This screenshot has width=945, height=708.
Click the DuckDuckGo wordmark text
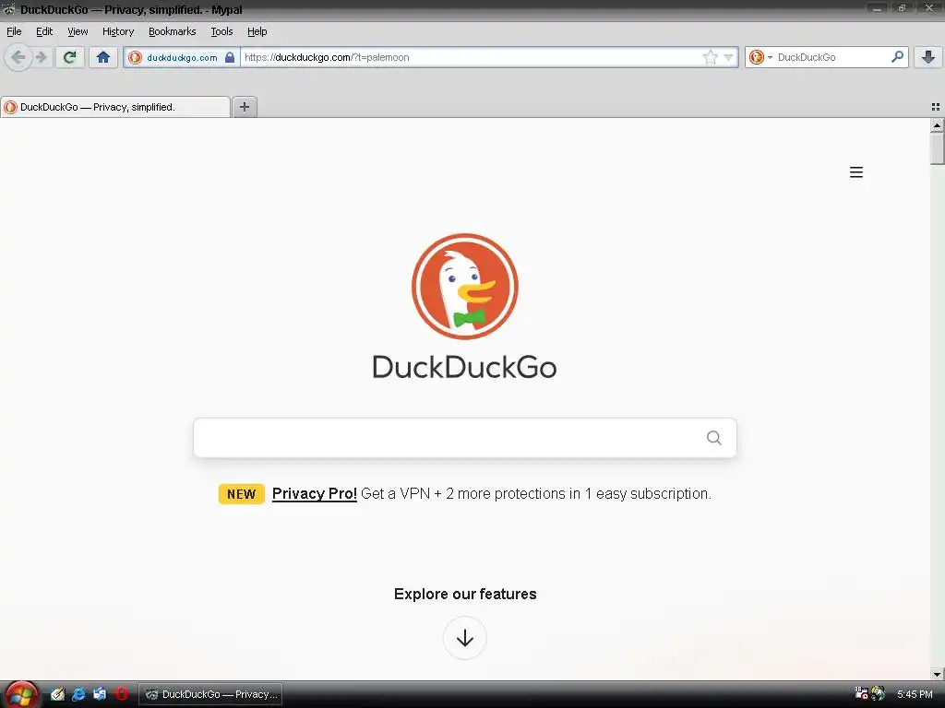465,367
